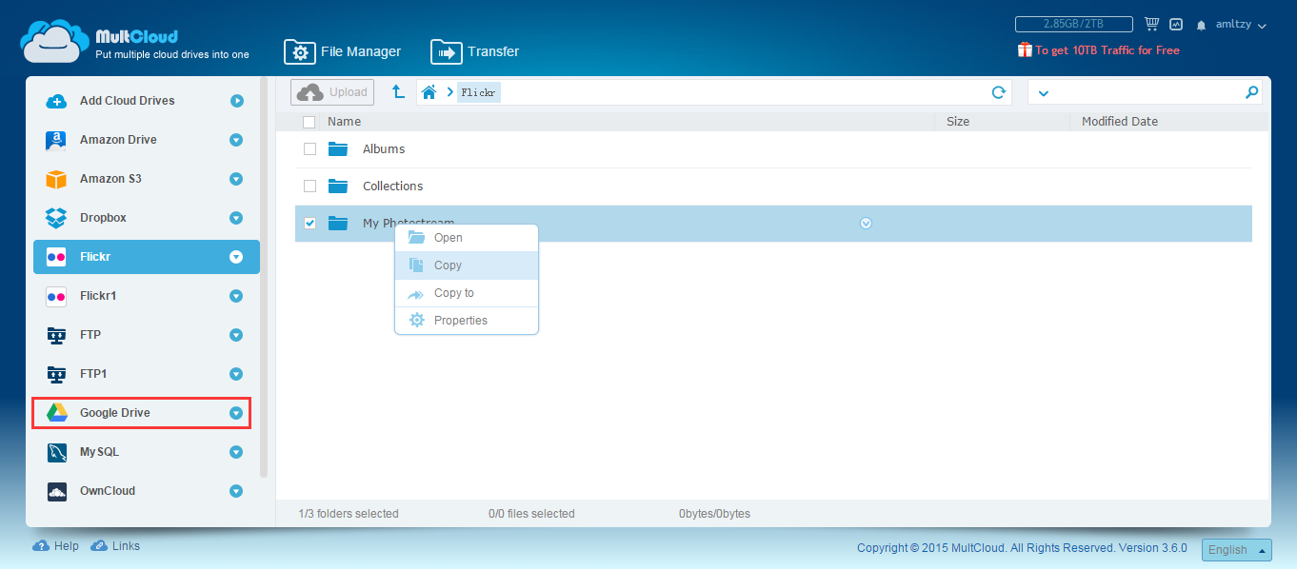Click the 1/3 folders selected status text
Viewport: 1297px width, 570px height.
[349, 514]
